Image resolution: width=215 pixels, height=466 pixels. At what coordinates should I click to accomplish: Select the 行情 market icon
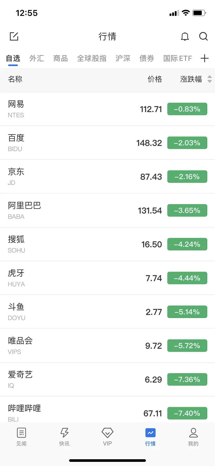coord(150,433)
